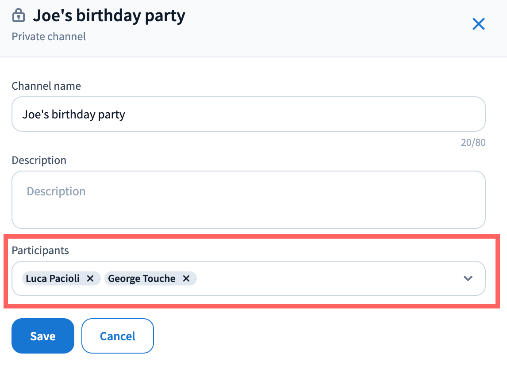Select the George Touche participant chip

[x=142, y=278]
